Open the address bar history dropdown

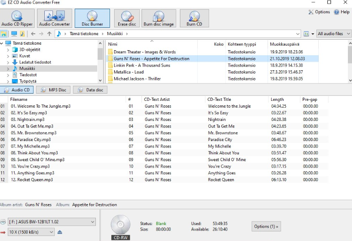point(298,34)
